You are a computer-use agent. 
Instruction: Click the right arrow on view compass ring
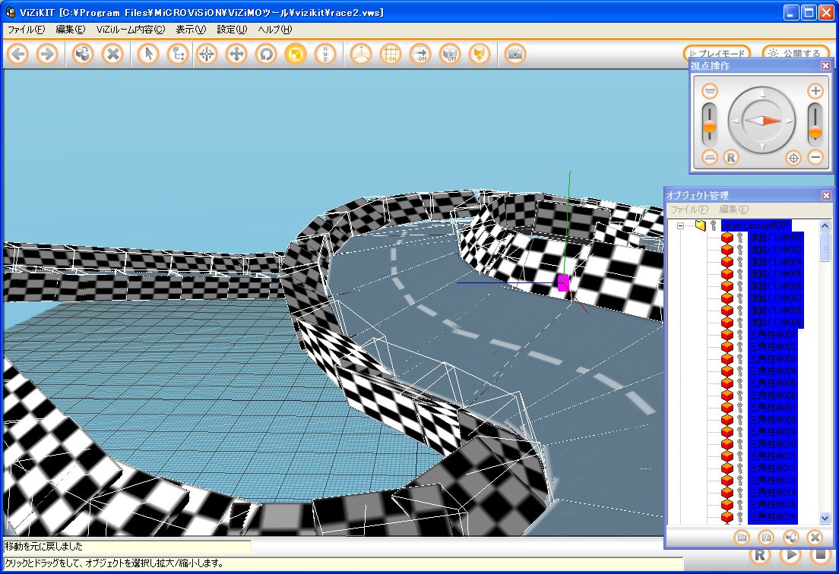pos(790,121)
